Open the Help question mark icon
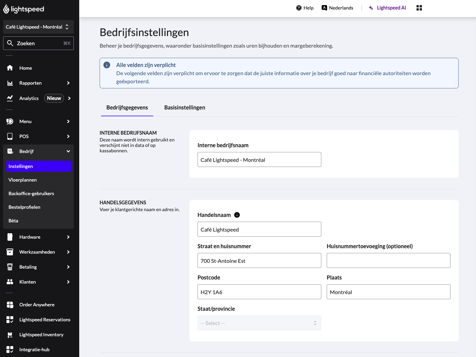Viewport: 476px width, 357px height. click(299, 8)
